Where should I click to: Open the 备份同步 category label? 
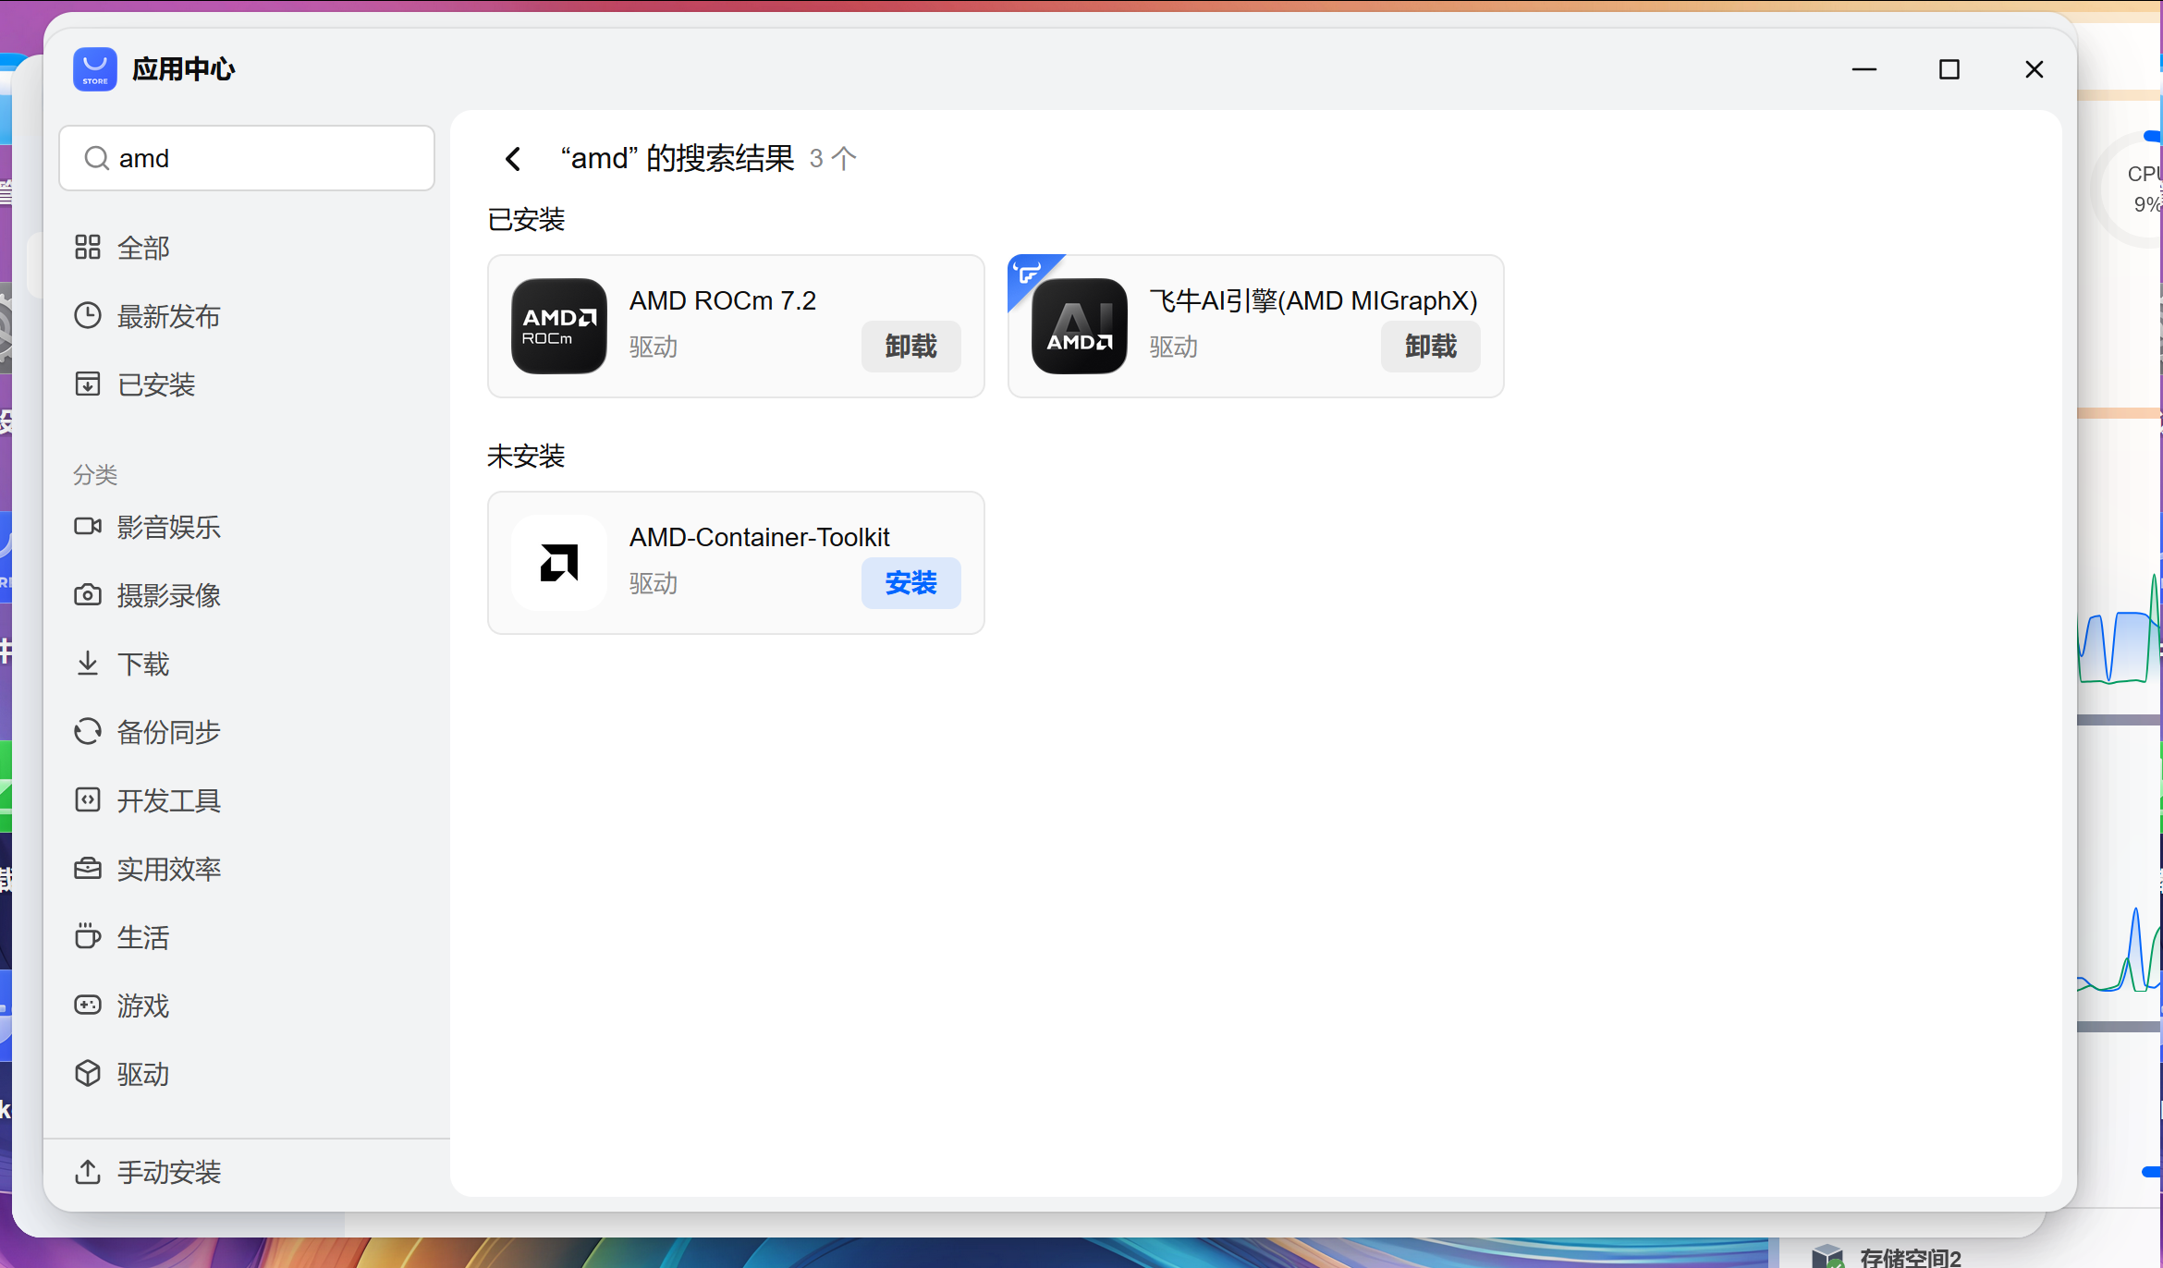coord(168,732)
